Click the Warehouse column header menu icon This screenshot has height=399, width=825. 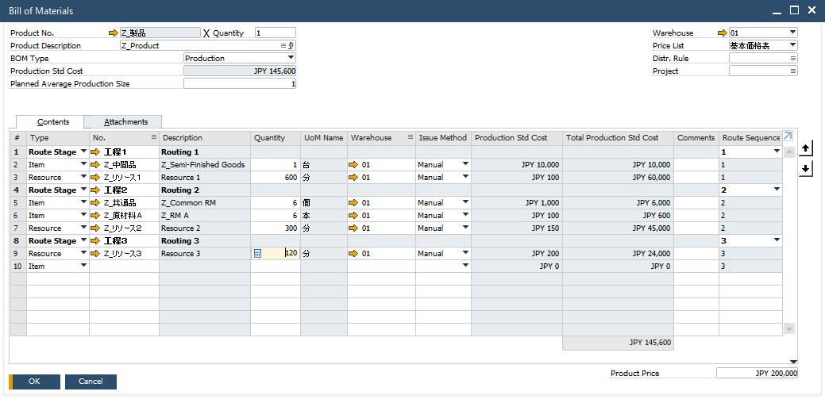tap(410, 138)
